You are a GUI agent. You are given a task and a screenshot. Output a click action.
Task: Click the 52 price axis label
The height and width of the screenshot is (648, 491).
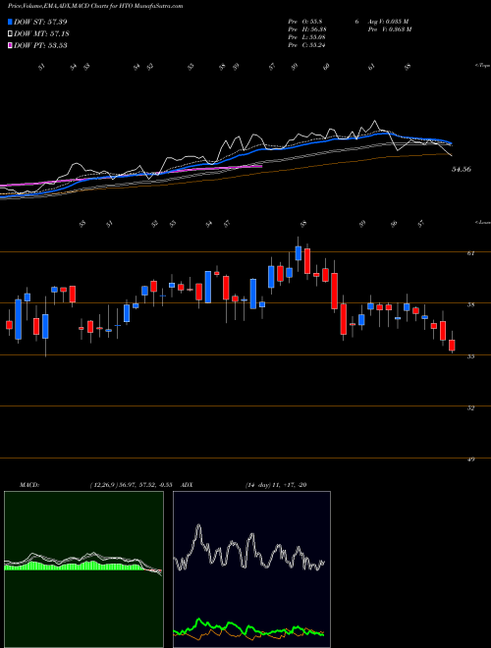click(471, 408)
